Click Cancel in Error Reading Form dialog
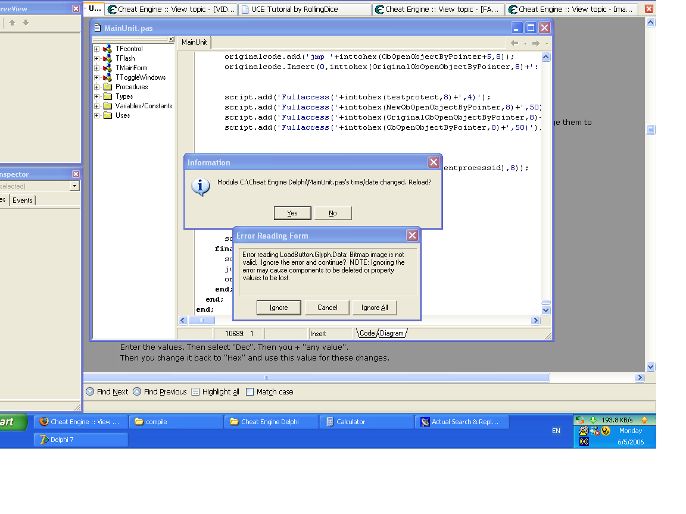Image resolution: width=686 pixels, height=514 pixels. pos(327,308)
